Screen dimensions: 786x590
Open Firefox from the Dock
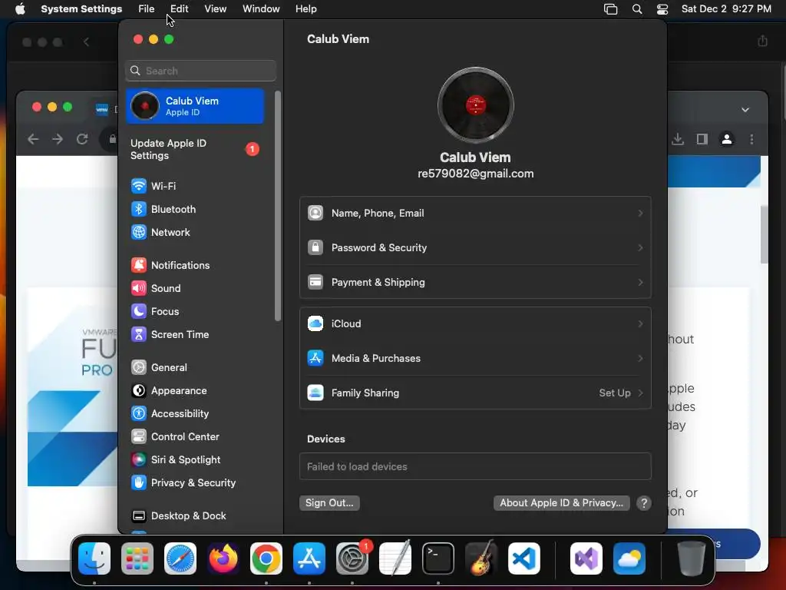(x=223, y=559)
